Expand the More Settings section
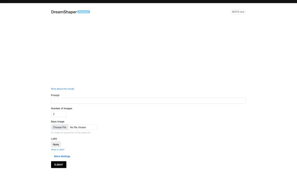 pyautogui.click(x=62, y=156)
